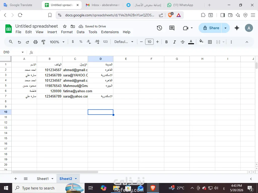Select column D header
Screen dimensions: 258x193
101,59
